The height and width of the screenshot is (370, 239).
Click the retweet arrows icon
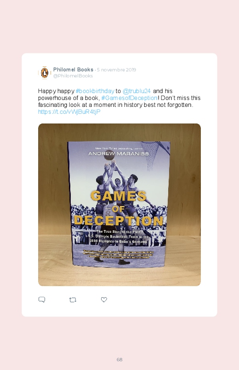(x=73, y=300)
